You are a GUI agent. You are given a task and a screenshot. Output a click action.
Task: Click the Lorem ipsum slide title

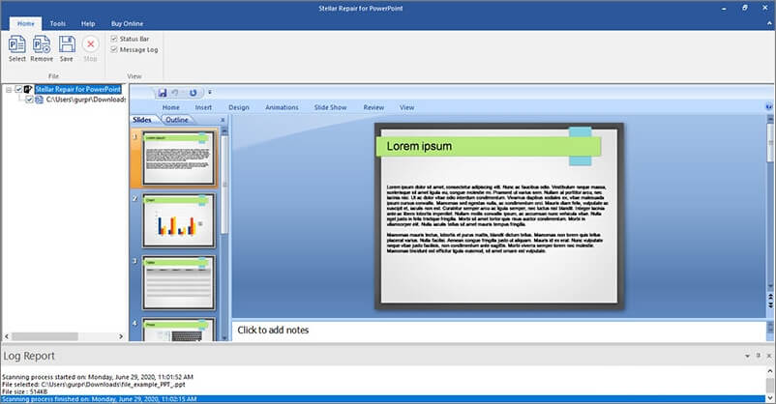pyautogui.click(x=419, y=146)
